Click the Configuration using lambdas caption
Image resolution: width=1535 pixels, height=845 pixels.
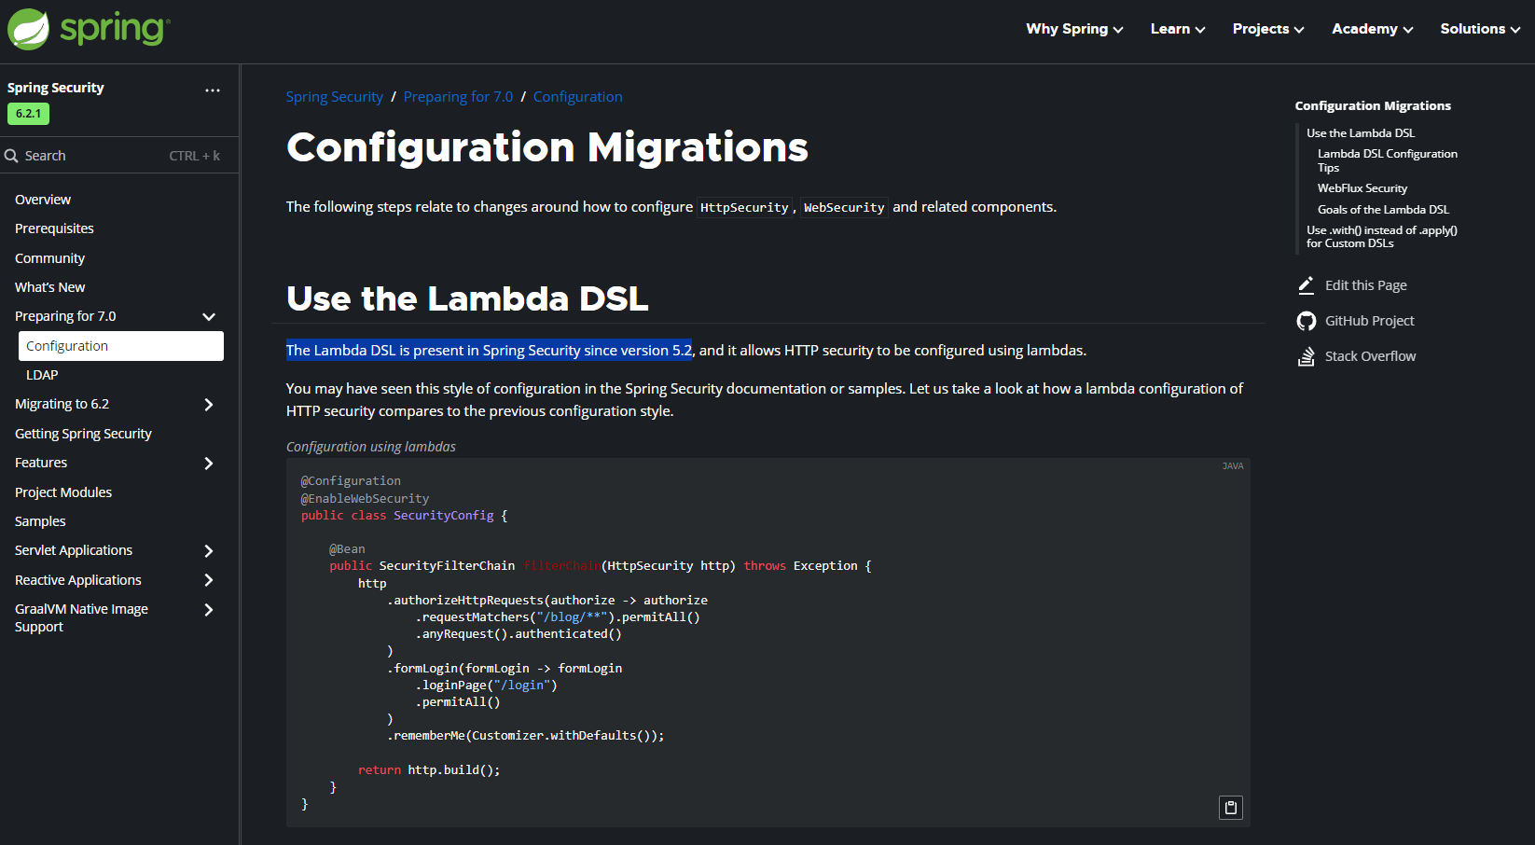click(x=371, y=447)
